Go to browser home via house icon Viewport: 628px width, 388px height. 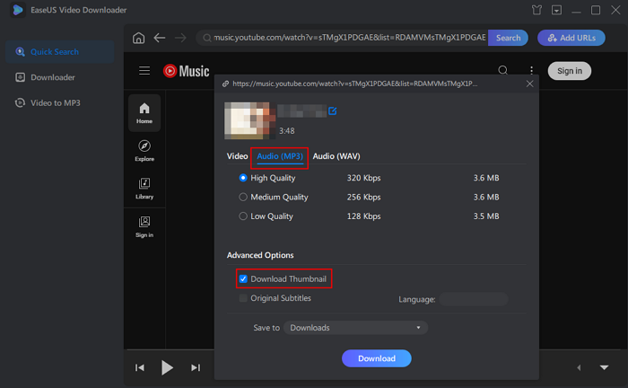[x=138, y=38]
